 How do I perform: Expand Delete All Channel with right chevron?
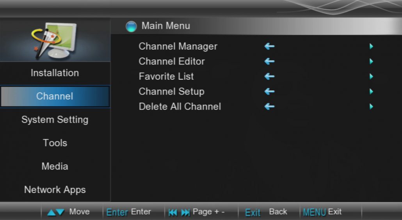[371, 107]
